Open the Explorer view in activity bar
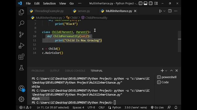 coord(21,12)
